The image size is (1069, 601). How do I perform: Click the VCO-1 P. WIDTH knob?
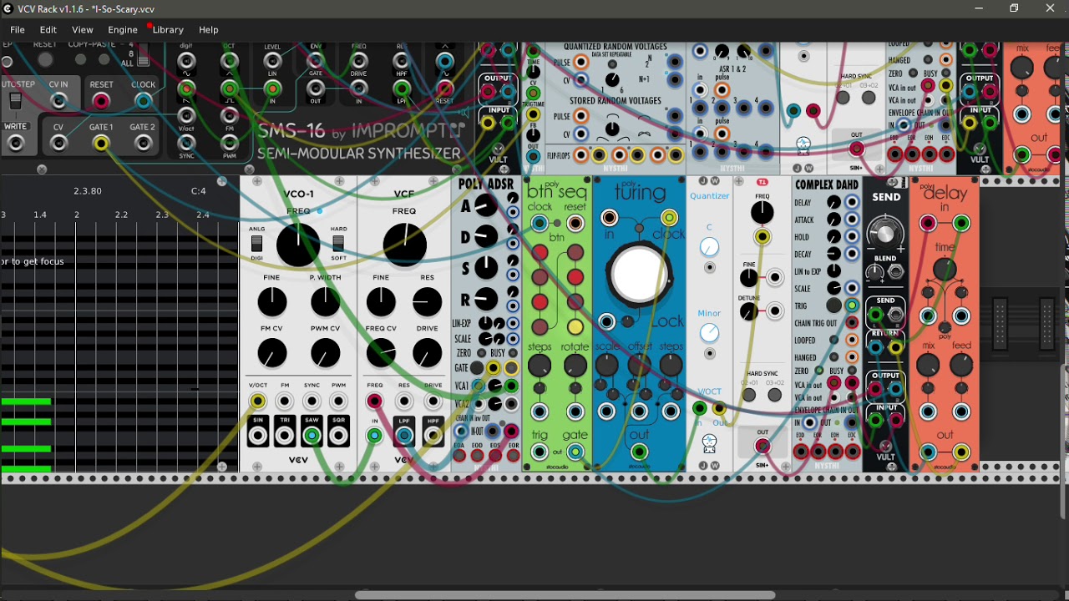click(x=325, y=302)
